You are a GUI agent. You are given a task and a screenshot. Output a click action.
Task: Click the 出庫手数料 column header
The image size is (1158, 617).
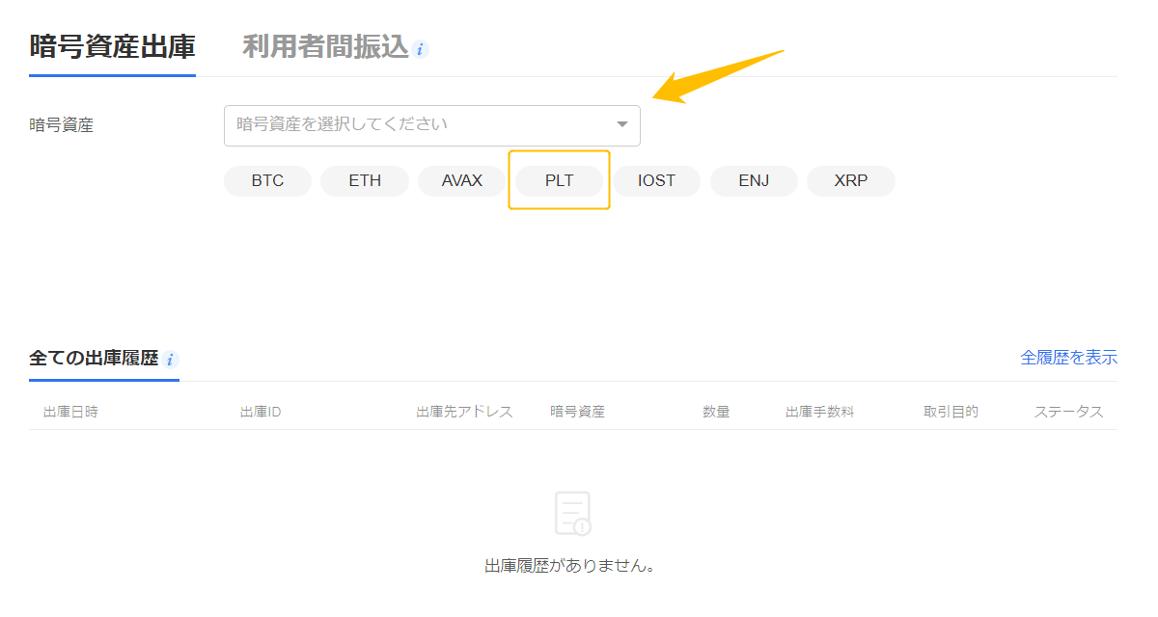coord(819,412)
